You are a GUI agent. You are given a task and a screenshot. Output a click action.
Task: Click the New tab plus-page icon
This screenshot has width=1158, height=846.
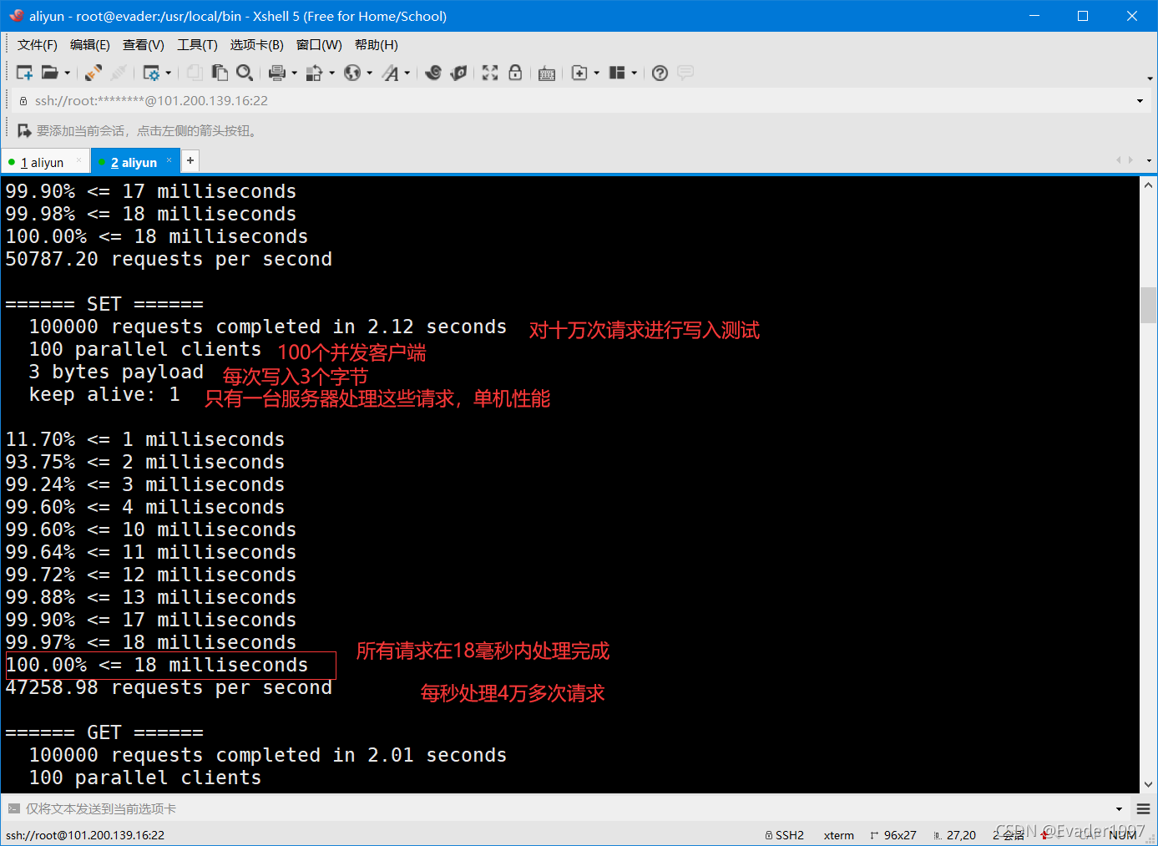tap(579, 73)
